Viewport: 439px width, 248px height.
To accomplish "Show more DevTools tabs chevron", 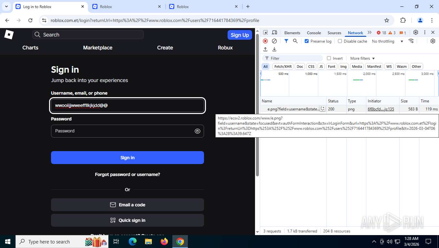I will click(x=370, y=33).
